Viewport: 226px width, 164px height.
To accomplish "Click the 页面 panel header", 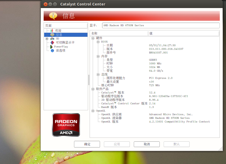I will (66, 26).
